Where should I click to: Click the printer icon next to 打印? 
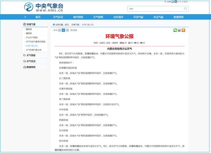point(71,30)
